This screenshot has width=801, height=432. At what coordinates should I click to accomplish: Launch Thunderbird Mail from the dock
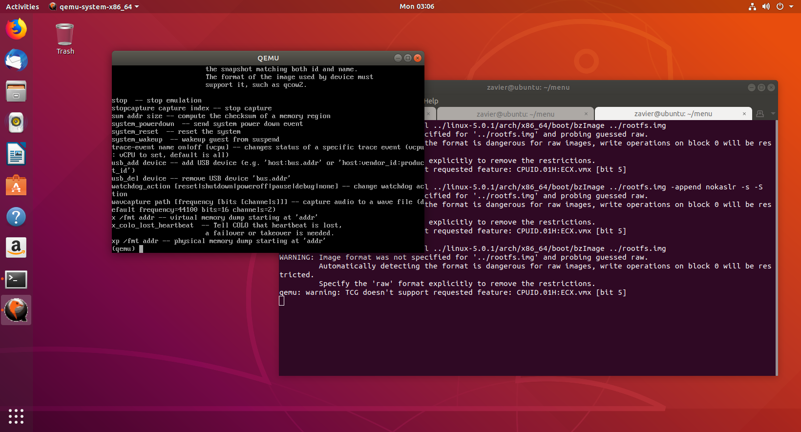[x=16, y=61]
